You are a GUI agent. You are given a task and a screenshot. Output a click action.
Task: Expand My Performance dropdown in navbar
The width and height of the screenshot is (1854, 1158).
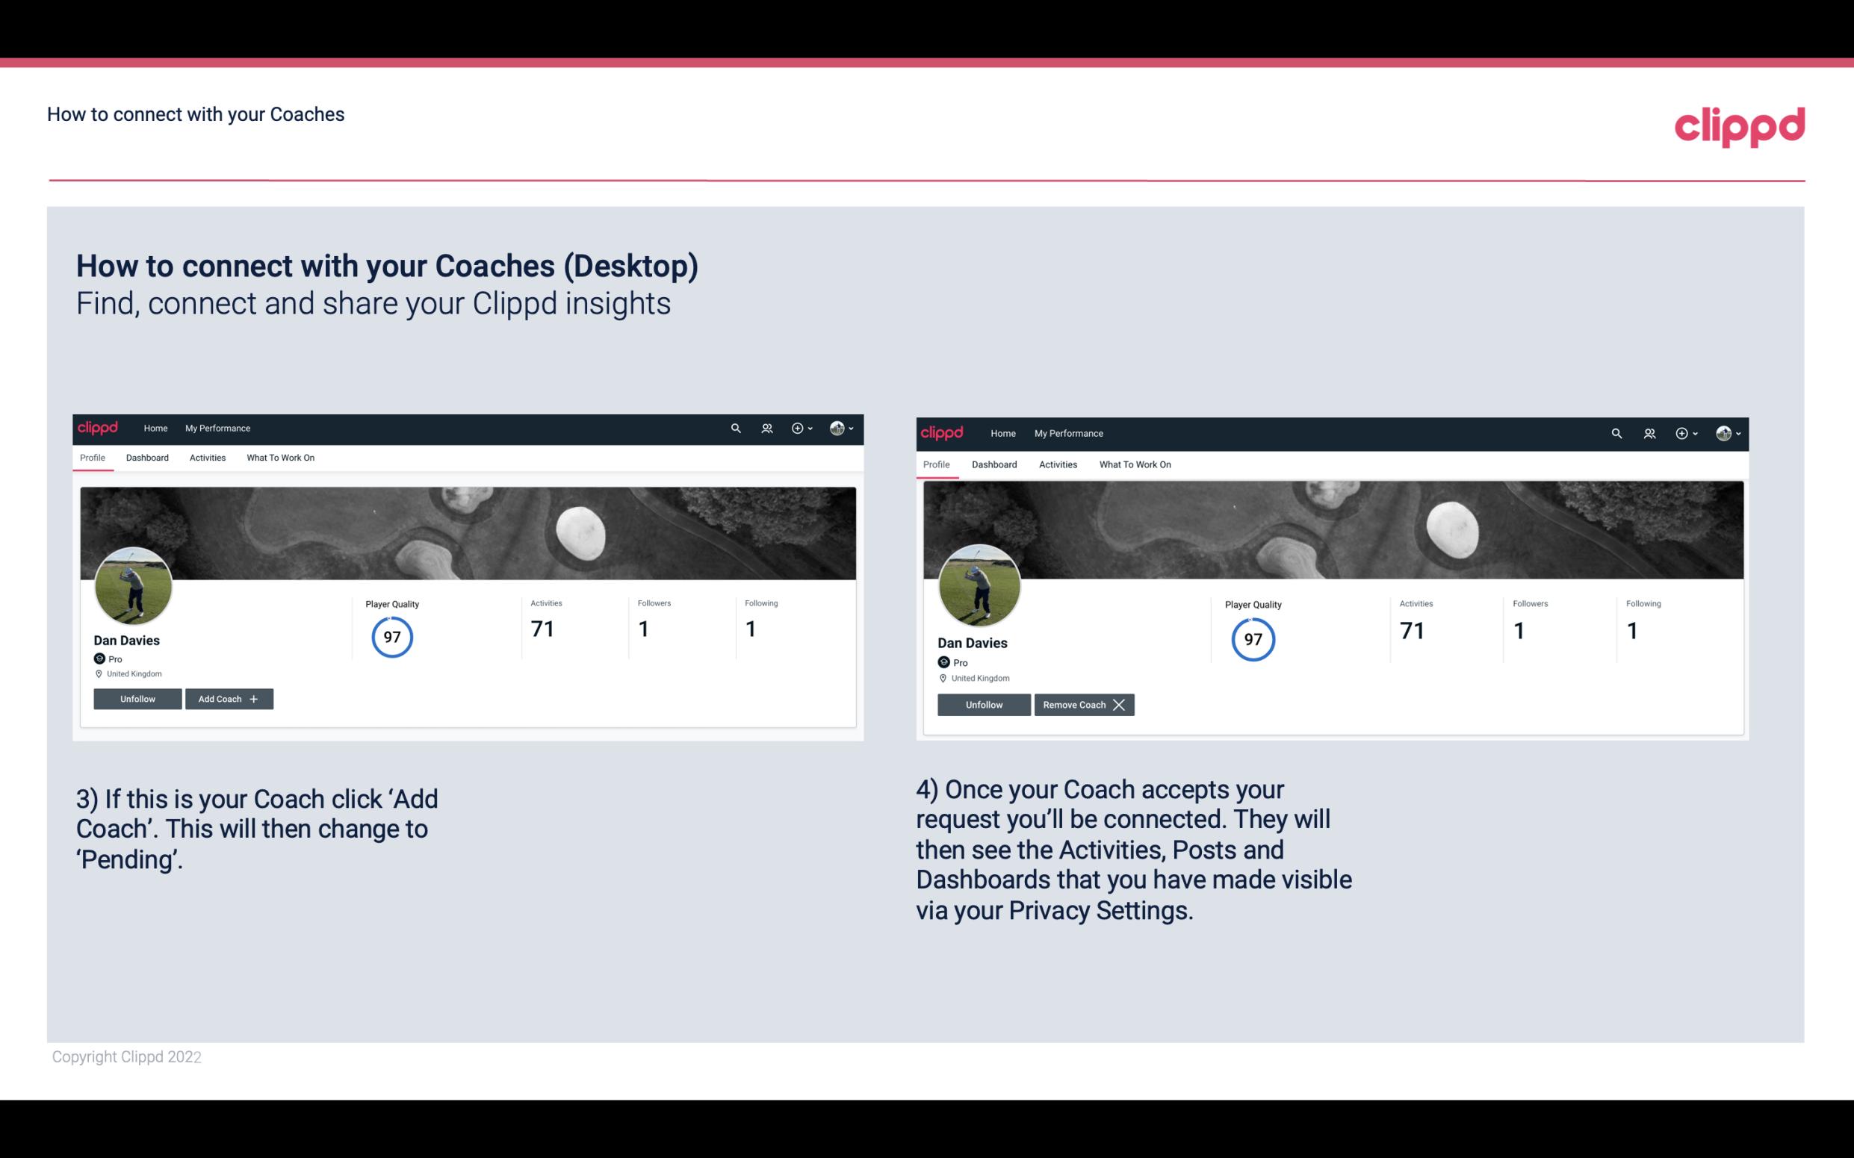coord(216,429)
